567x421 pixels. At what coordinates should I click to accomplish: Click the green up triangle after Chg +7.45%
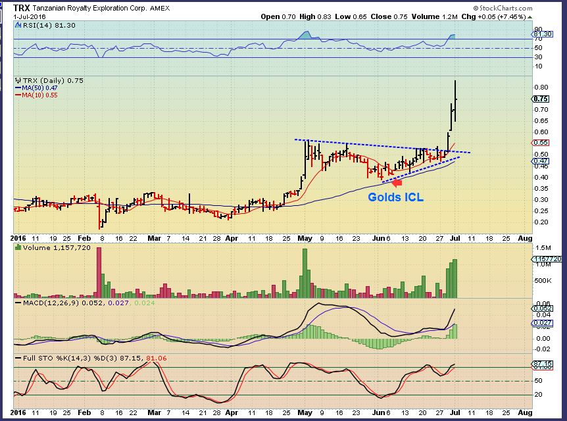(x=530, y=16)
